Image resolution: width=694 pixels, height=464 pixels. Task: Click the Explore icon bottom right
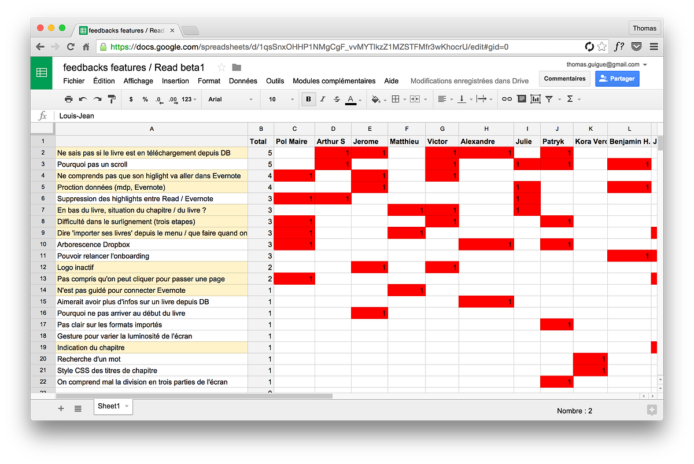[x=652, y=410]
